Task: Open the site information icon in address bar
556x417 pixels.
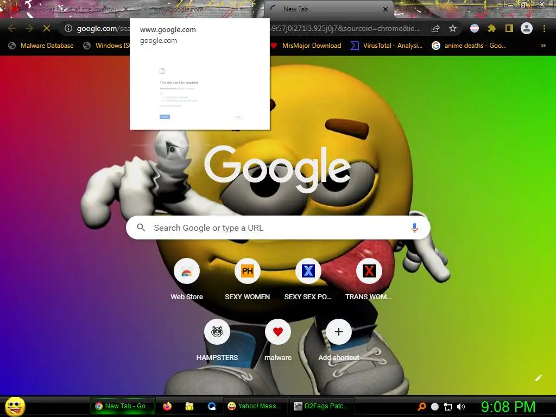Action: tap(68, 28)
